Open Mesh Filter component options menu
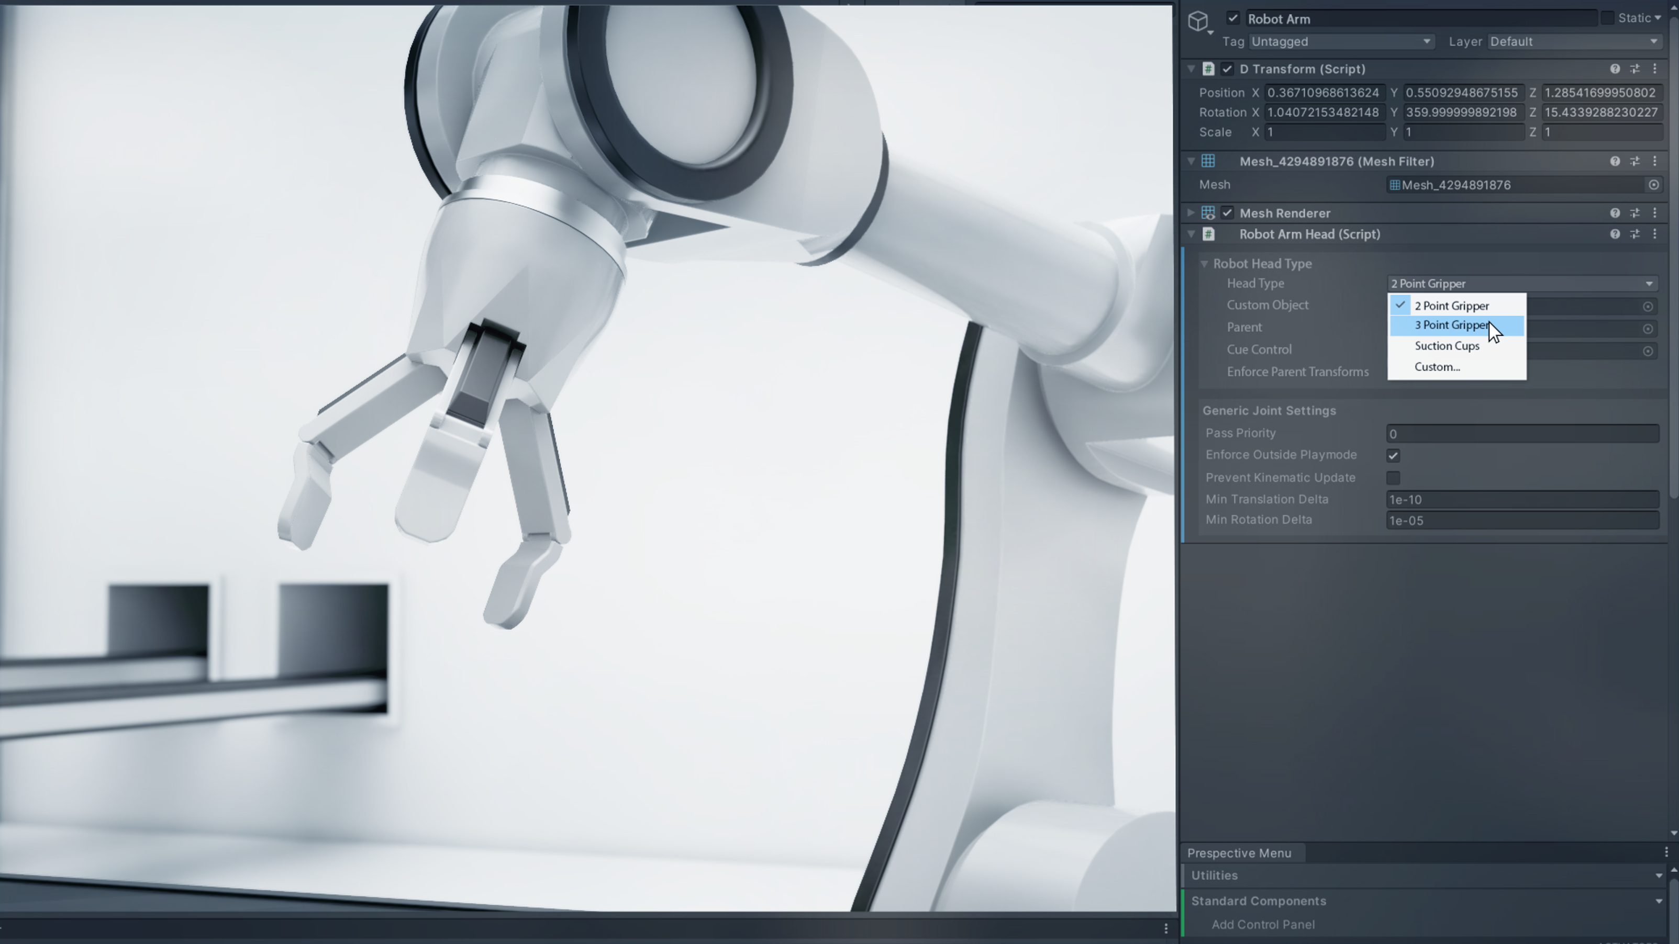Screen dimensions: 1679x944 (x=1655, y=162)
